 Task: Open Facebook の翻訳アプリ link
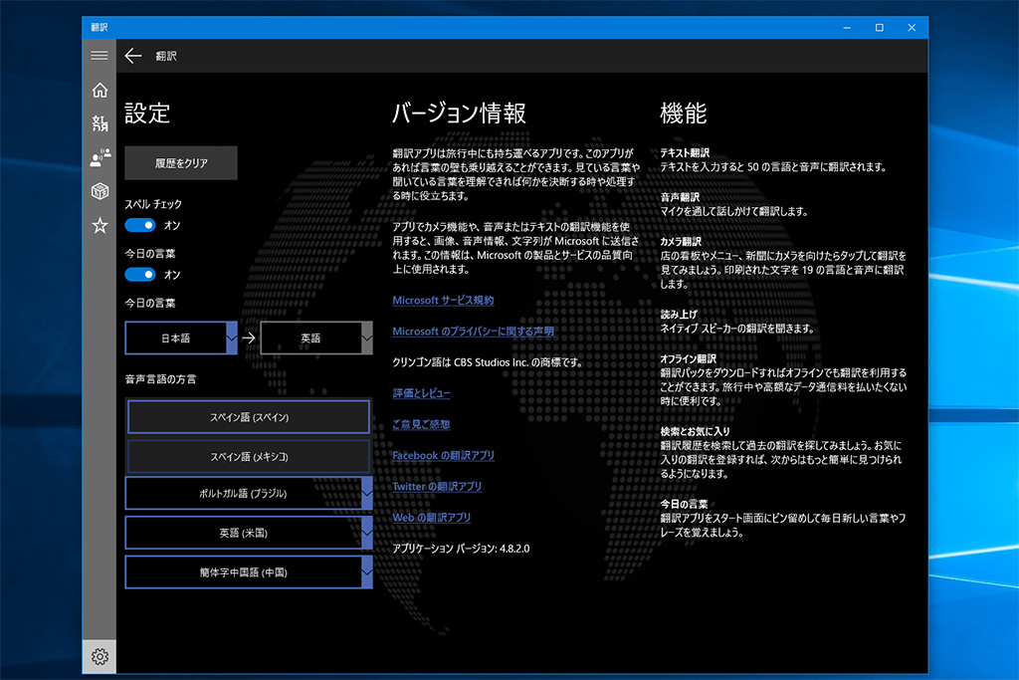pyautogui.click(x=443, y=455)
